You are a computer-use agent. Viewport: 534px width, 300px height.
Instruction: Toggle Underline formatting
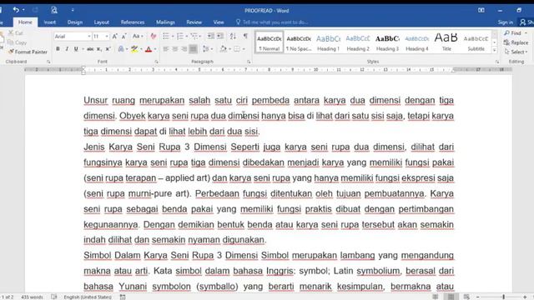(76, 49)
